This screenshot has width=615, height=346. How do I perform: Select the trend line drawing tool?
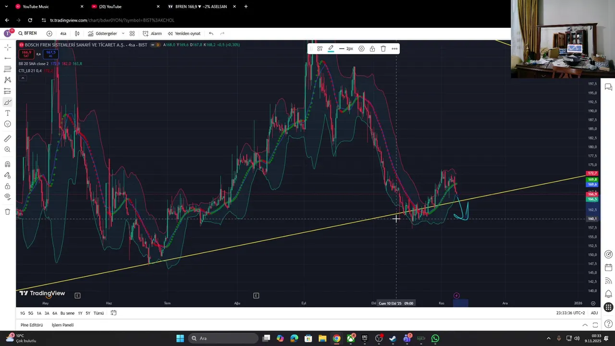(8, 58)
